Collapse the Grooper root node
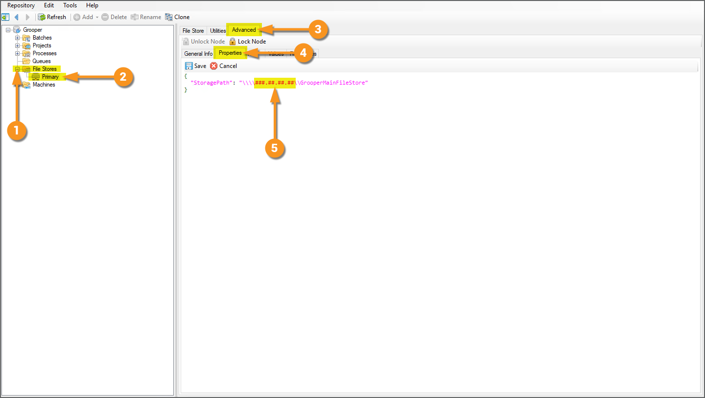This screenshot has height=398, width=705. click(8, 30)
